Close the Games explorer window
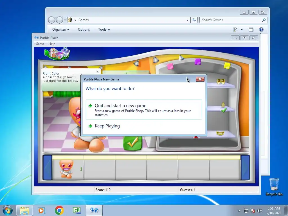Screen dimensions: 288x216 coord(263,12)
